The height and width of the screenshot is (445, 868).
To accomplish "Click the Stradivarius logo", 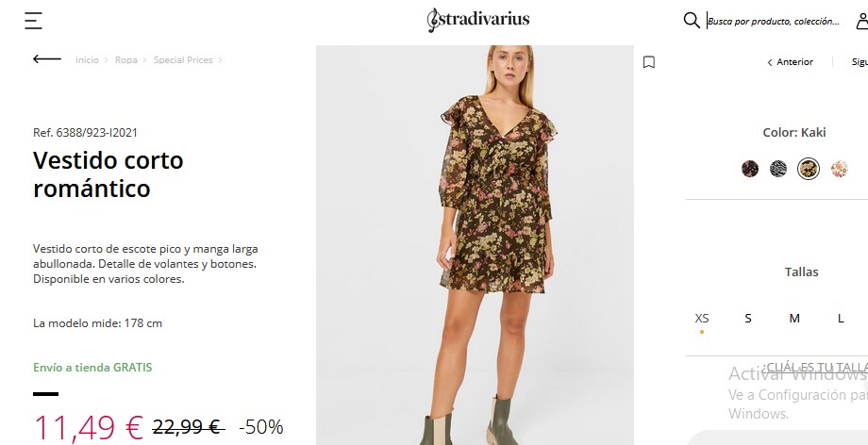I will click(x=478, y=20).
